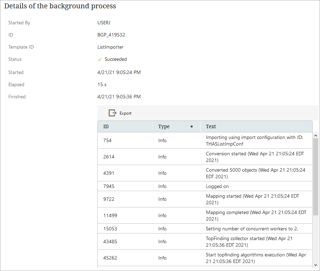The height and width of the screenshot is (271, 320).
Task: Click the scrollbar down arrow
Action: coord(315,264)
